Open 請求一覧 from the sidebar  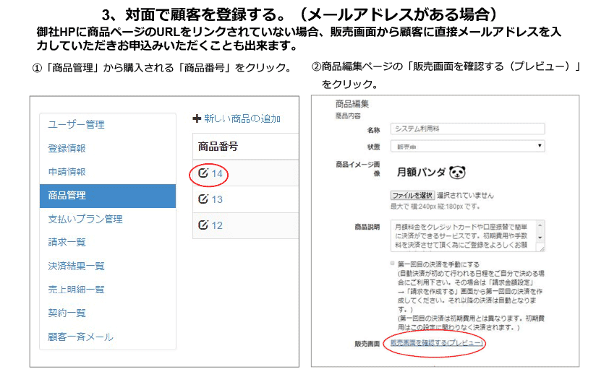(67, 242)
